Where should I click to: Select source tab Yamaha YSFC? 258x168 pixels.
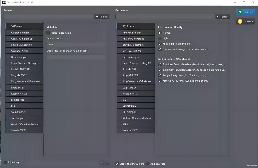tap(24, 130)
